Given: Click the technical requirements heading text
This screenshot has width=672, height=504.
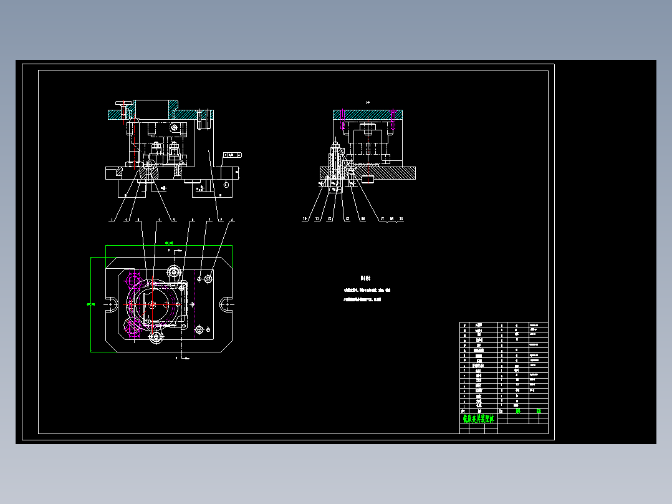Looking at the screenshot, I should tap(365, 278).
